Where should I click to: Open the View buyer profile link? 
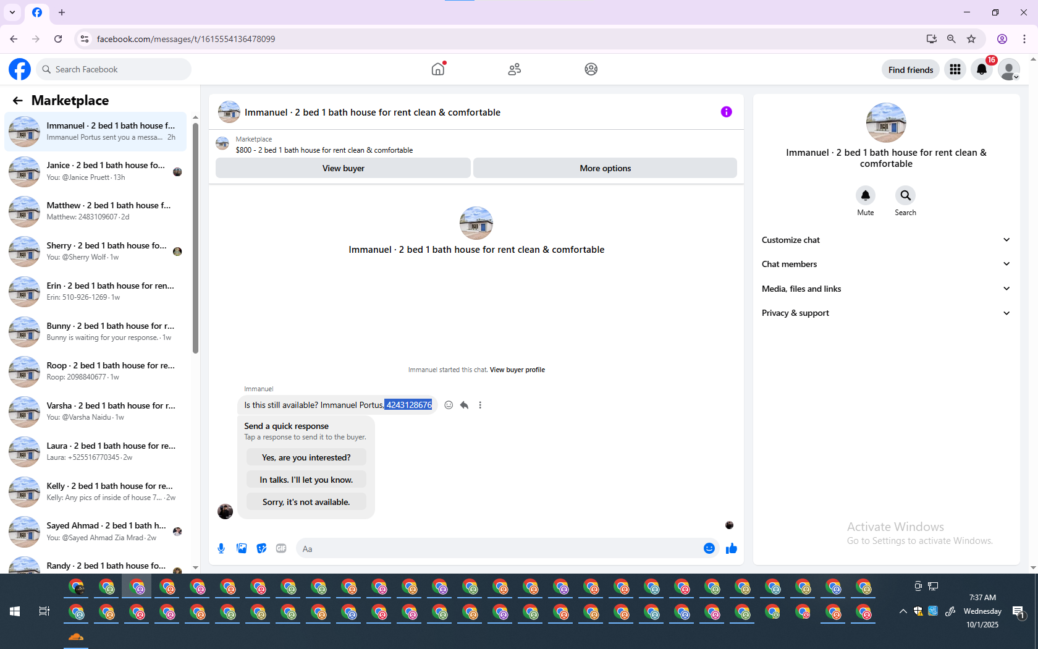tap(517, 370)
